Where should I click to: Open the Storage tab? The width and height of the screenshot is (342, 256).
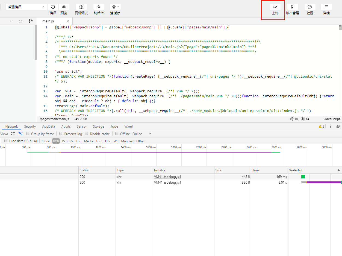[99, 126]
